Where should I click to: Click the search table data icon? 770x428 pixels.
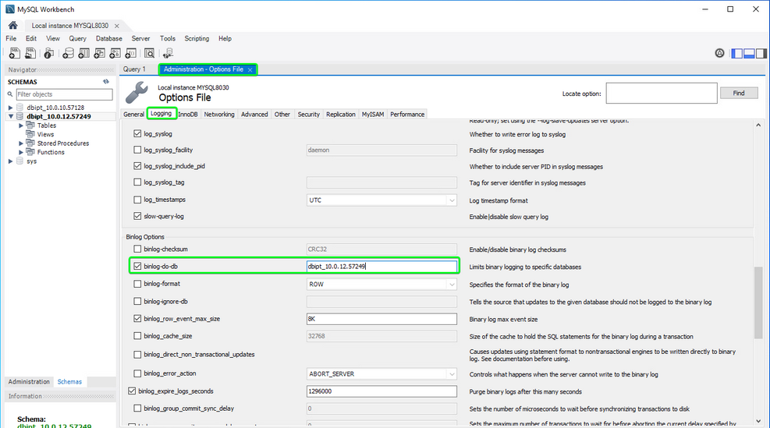coord(149,53)
